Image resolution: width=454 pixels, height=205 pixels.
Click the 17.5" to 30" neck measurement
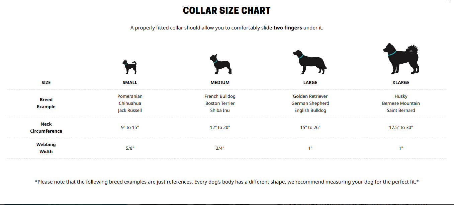pyautogui.click(x=401, y=128)
